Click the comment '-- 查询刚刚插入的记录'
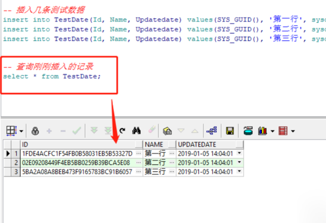The image size is (326, 223). [x=48, y=67]
